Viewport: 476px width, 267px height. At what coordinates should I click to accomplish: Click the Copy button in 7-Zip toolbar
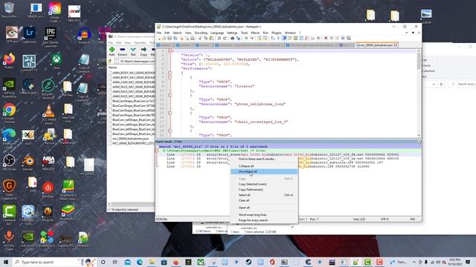144,51
